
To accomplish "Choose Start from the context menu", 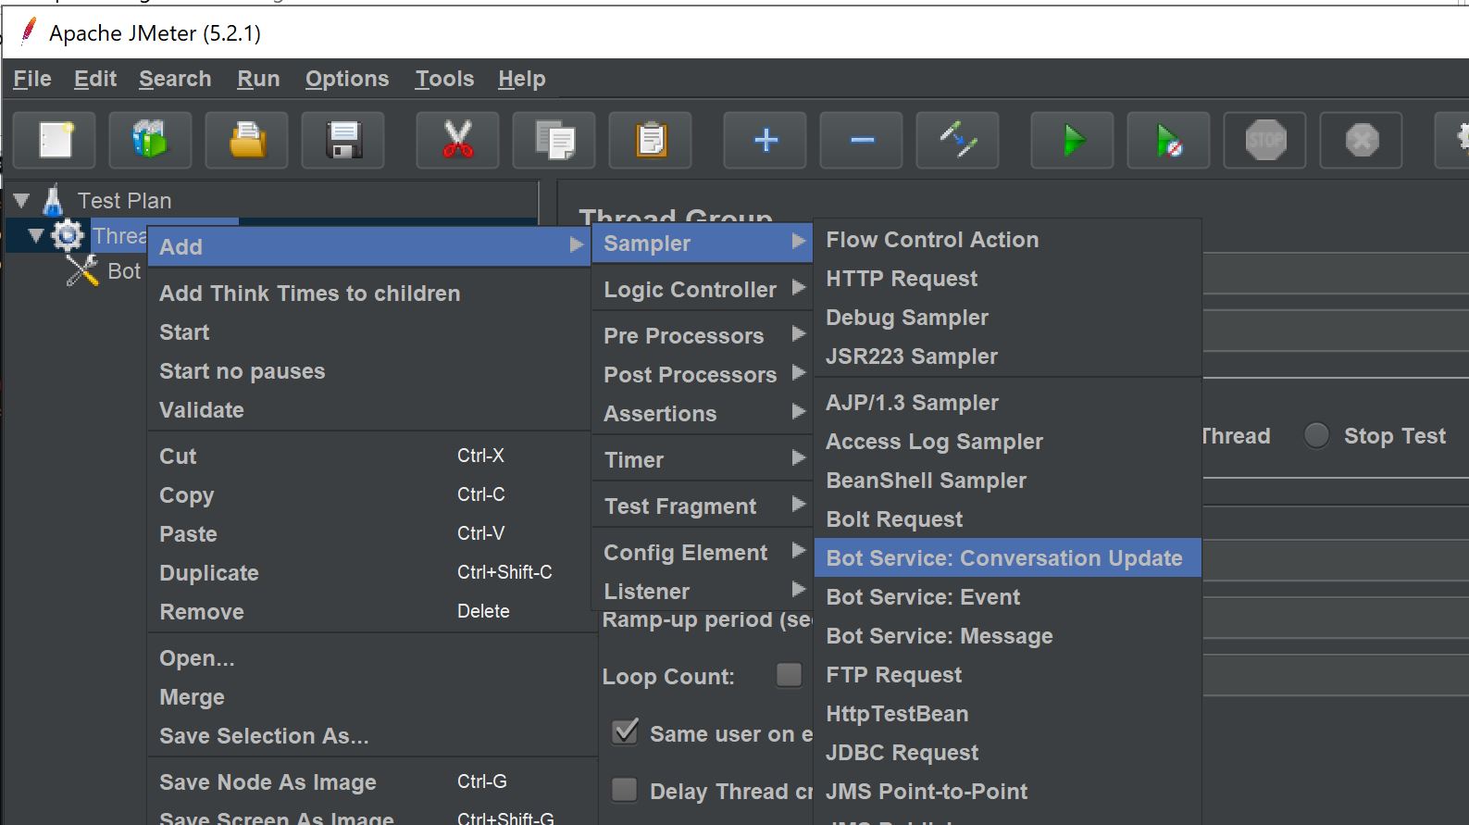I will 368,332.
